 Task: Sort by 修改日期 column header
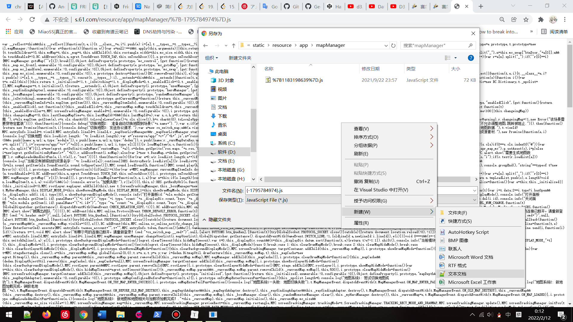pyautogui.click(x=371, y=69)
